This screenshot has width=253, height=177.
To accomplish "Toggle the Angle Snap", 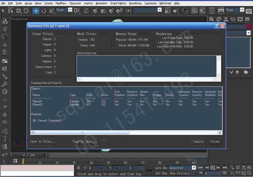I will click(103, 11).
